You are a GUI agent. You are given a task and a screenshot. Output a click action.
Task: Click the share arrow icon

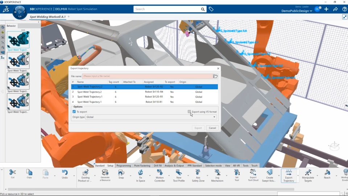[x=335, y=9]
